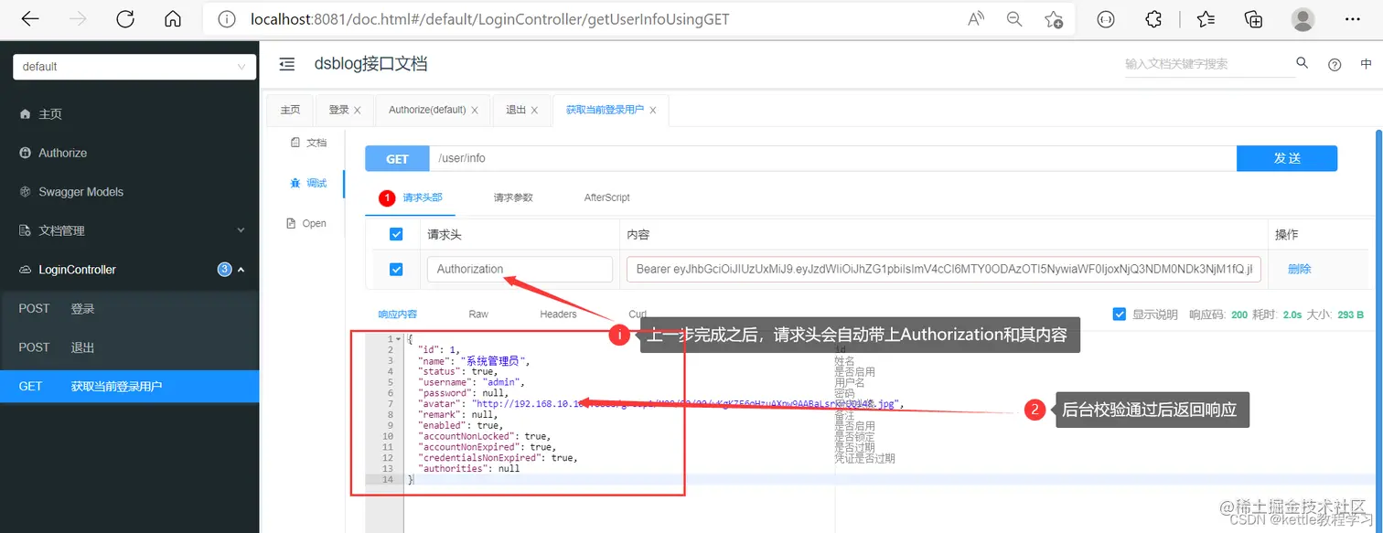Screen dimensions: 1383x533
Task: Click the GET method button
Action: (397, 158)
